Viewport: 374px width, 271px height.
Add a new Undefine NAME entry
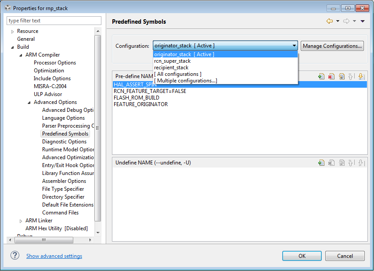tap(321, 163)
